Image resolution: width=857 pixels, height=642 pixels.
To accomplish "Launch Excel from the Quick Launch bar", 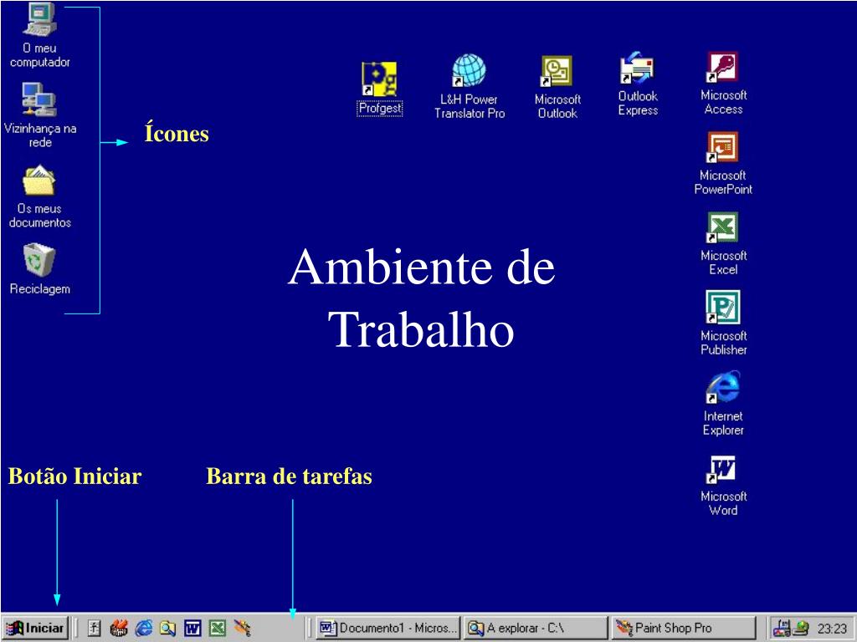I will pyautogui.click(x=217, y=629).
